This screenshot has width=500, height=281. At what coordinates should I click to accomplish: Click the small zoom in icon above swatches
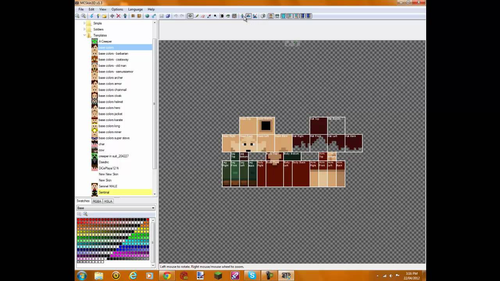(x=86, y=214)
